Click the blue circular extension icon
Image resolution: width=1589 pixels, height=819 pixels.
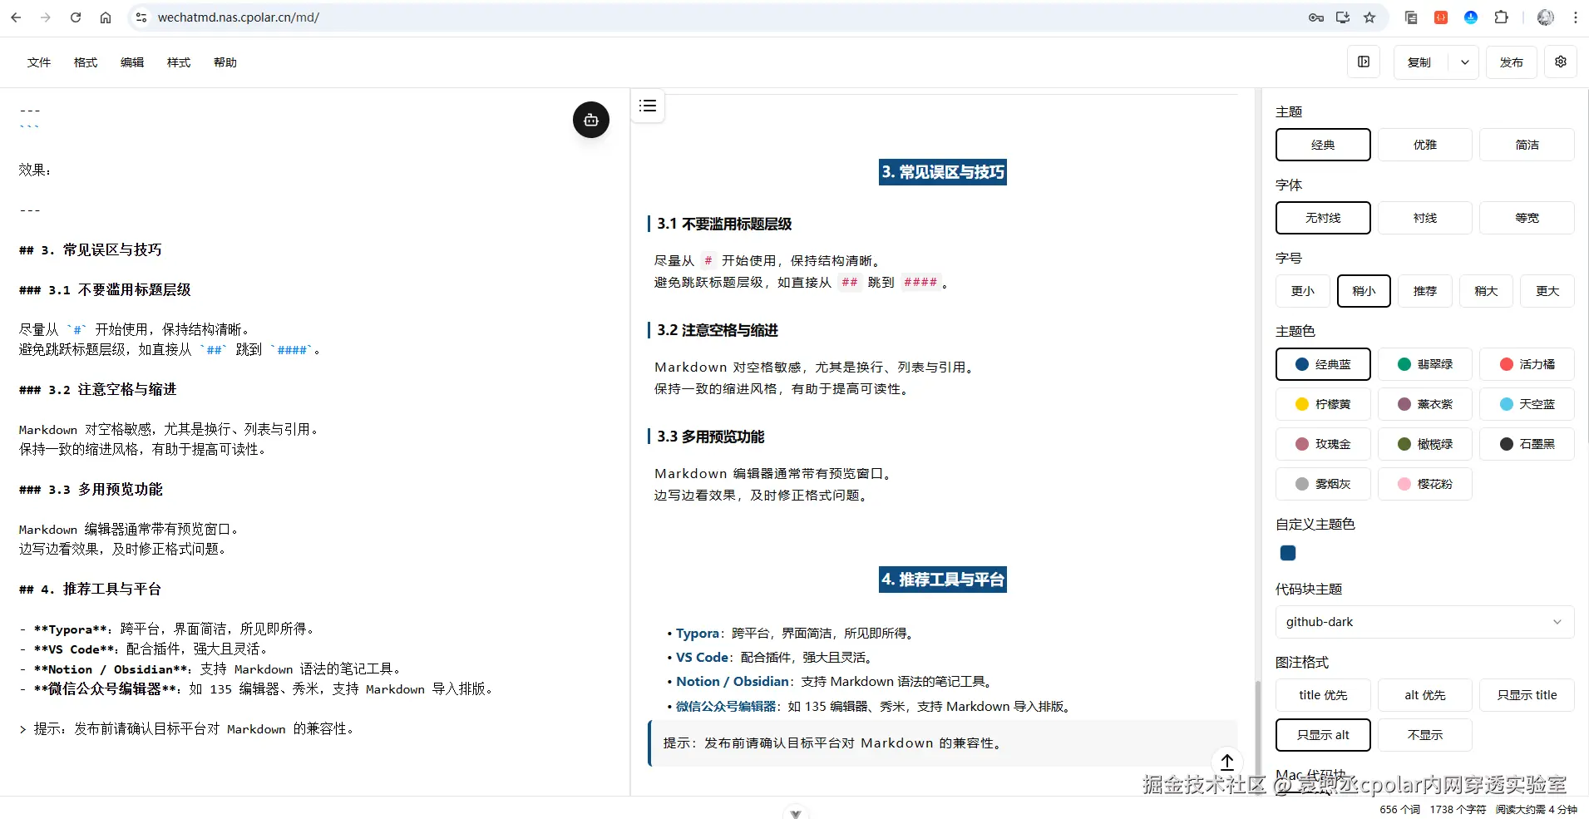[x=1471, y=17]
